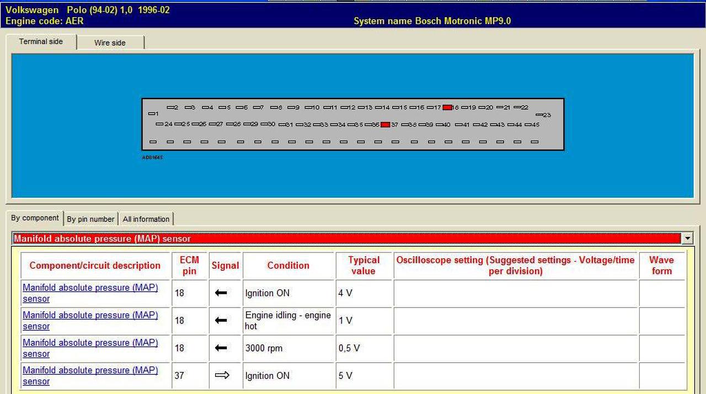Click the Engine code: AER label
Viewport: 706px width, 394px height.
click(x=45, y=21)
